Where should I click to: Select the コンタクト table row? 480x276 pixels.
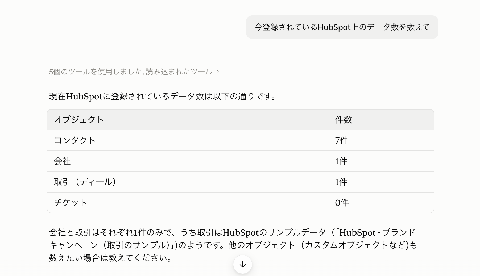(x=241, y=140)
